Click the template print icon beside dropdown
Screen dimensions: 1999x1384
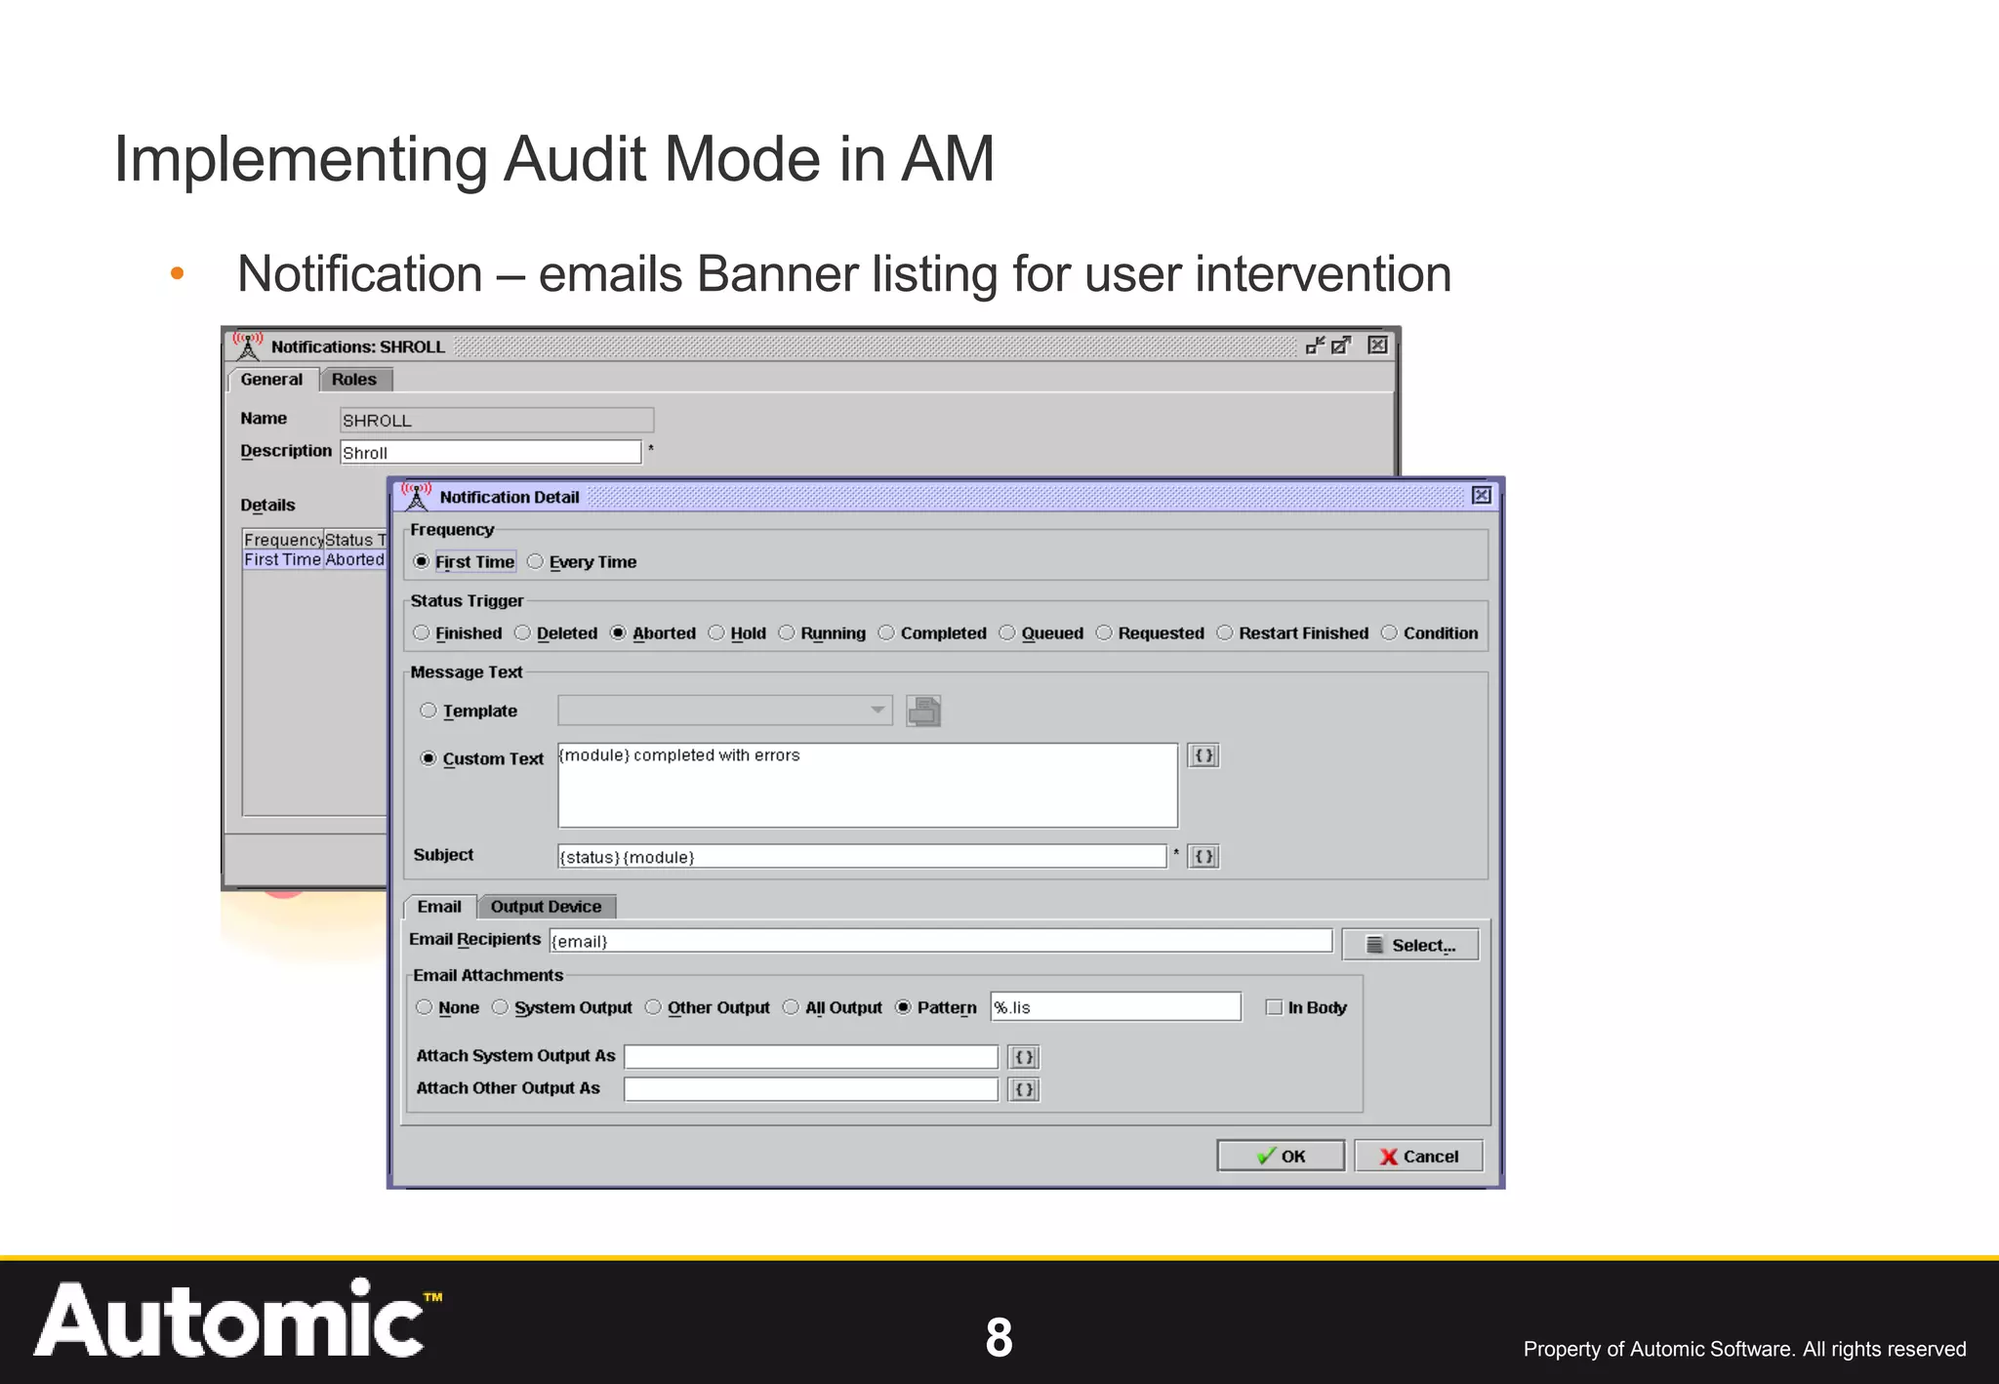pos(923,711)
